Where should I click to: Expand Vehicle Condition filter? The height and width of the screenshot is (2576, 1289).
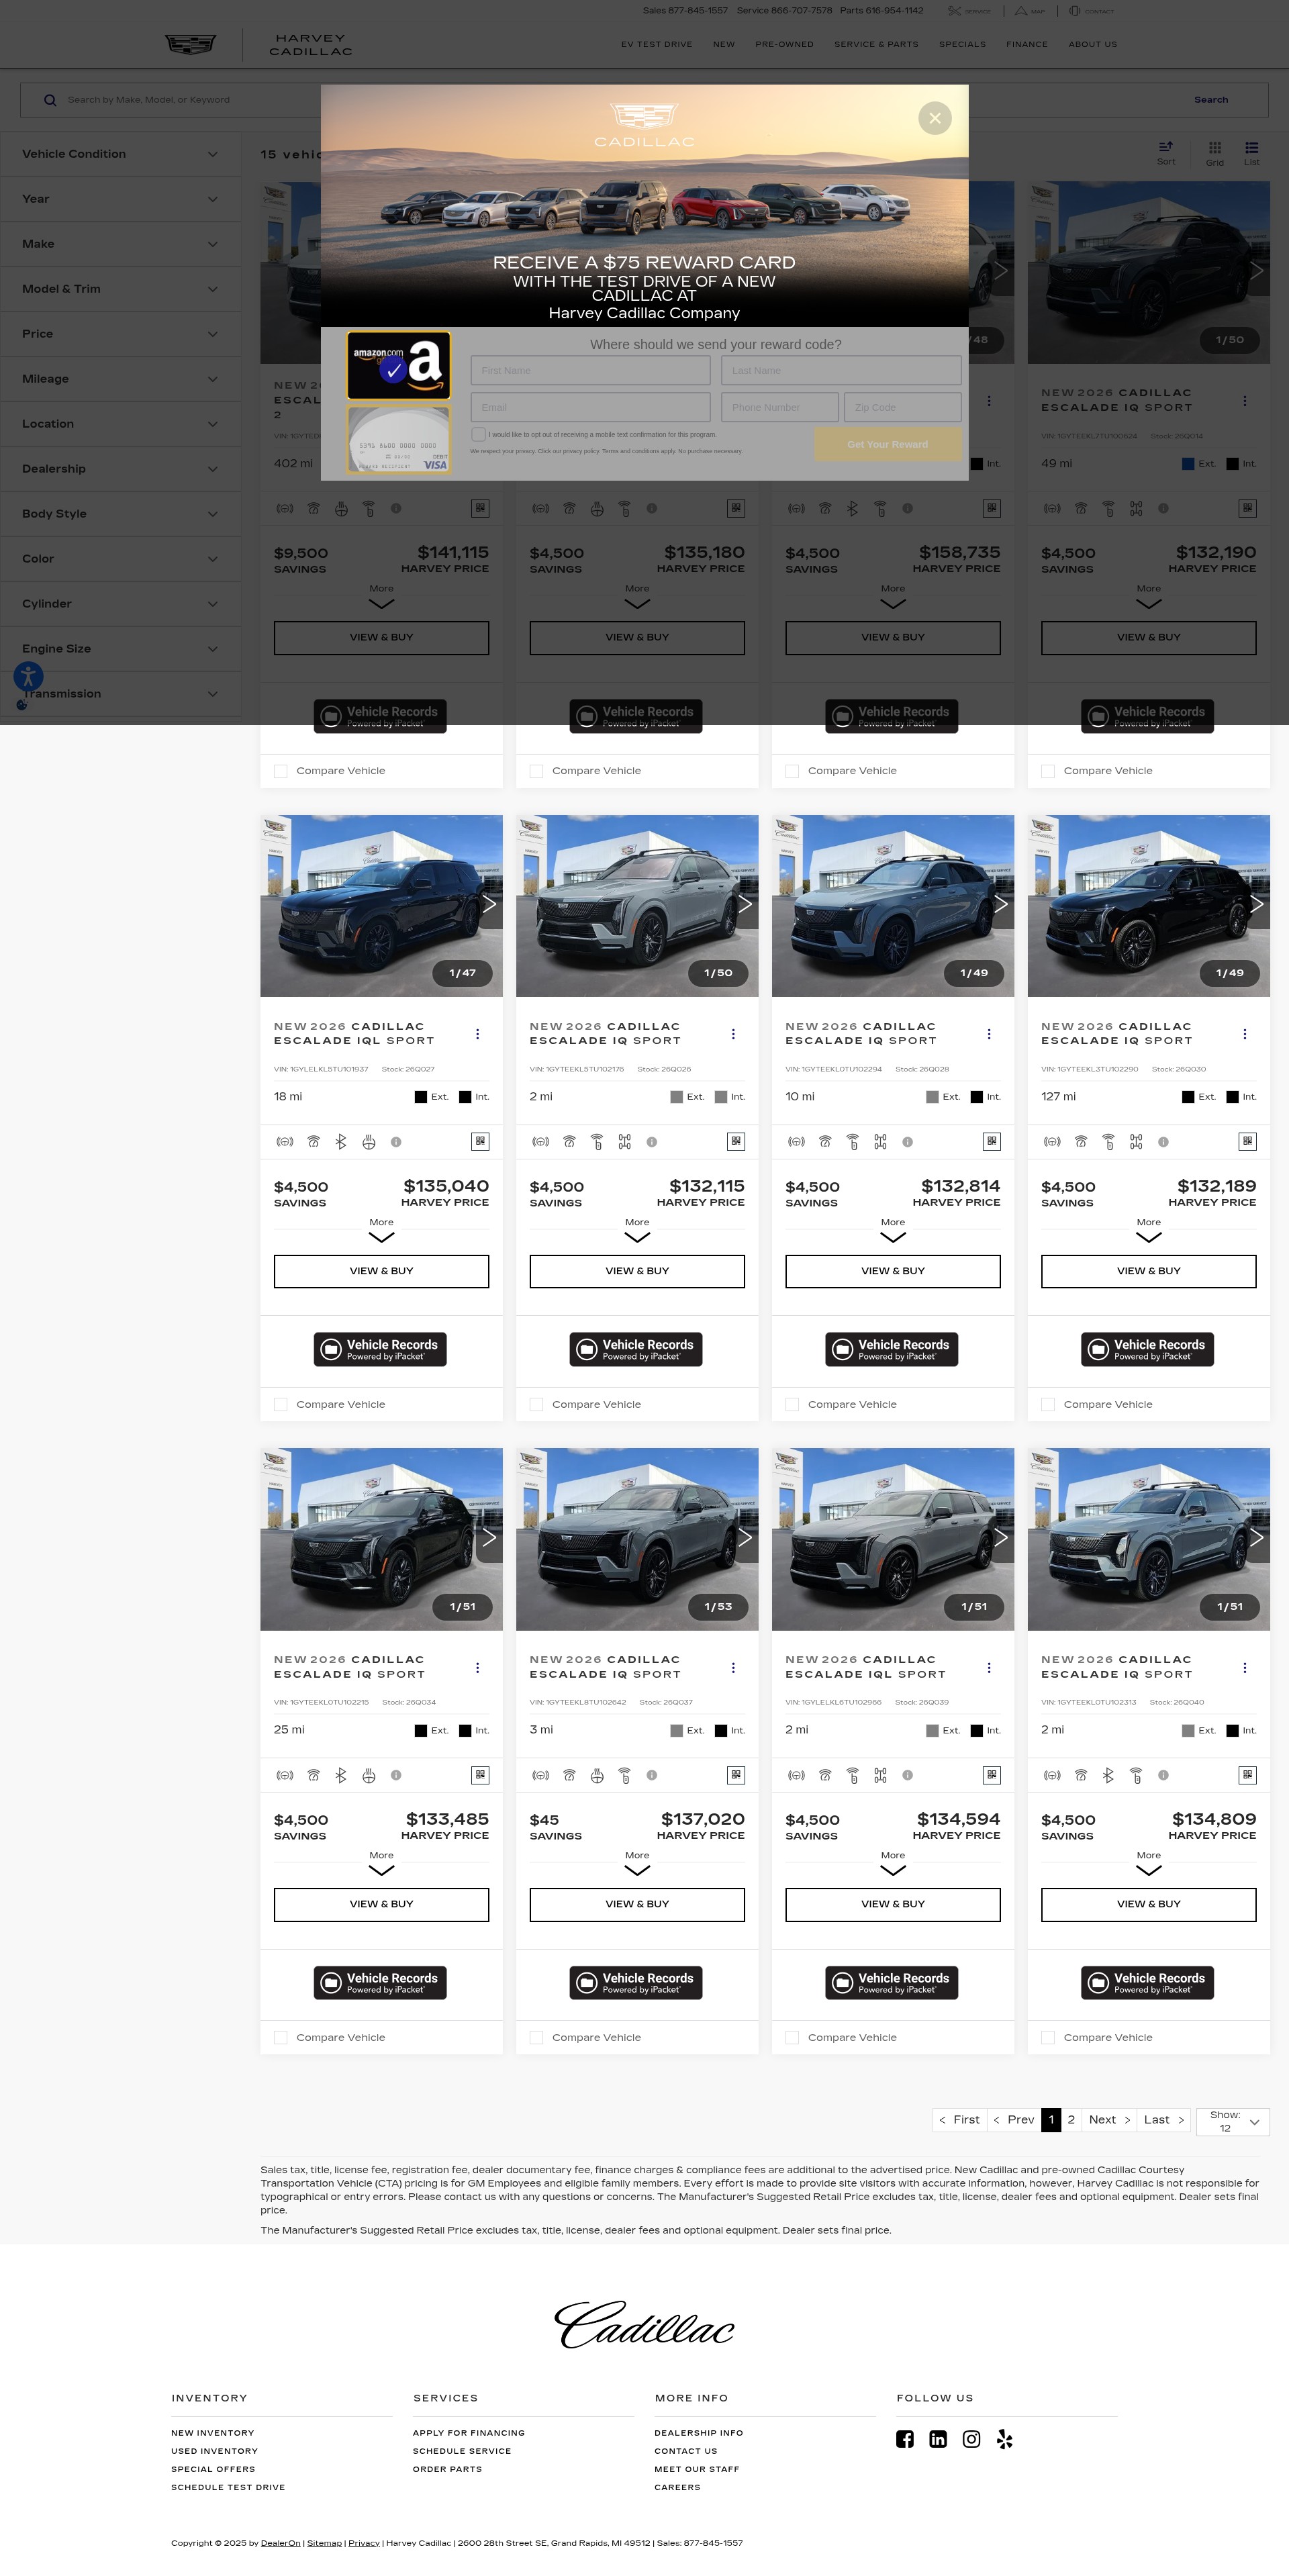point(120,154)
